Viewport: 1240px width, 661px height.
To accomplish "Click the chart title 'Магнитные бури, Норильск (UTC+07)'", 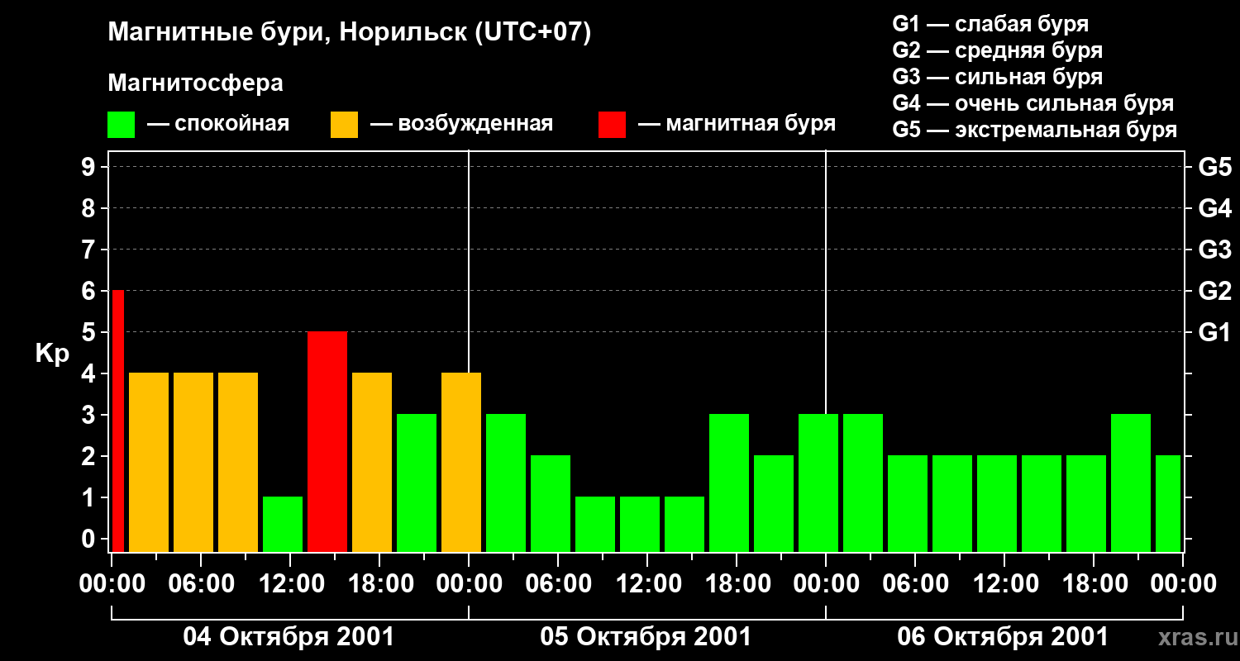I will tap(350, 34).
